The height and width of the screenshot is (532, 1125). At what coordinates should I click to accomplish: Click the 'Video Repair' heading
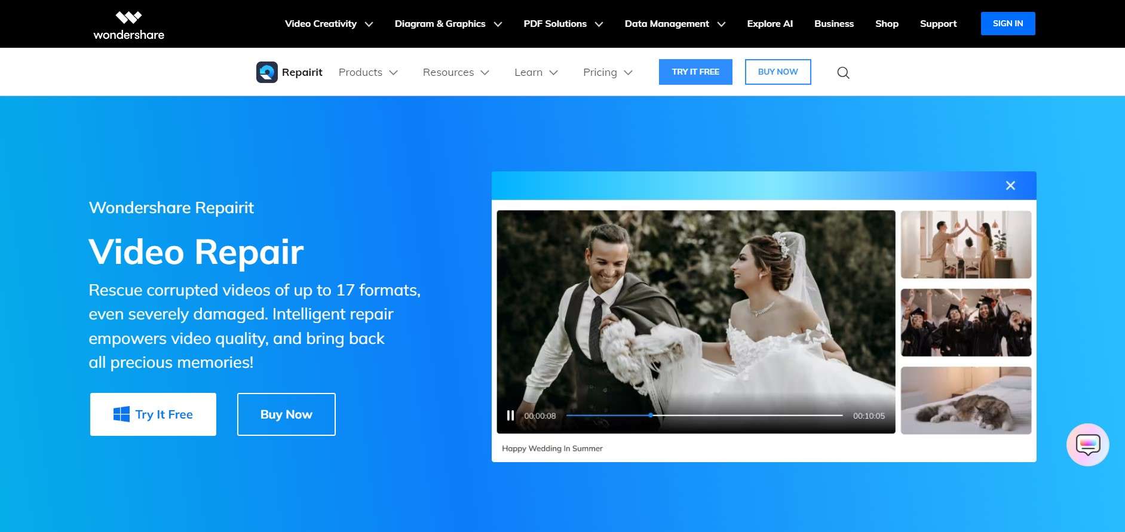[196, 251]
